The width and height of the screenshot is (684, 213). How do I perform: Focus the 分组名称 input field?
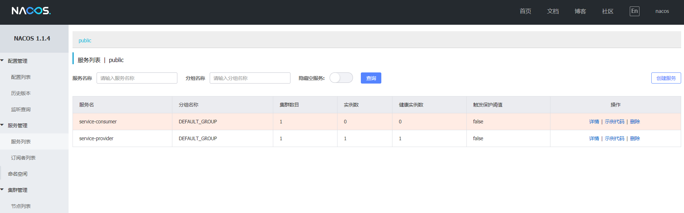[250, 78]
